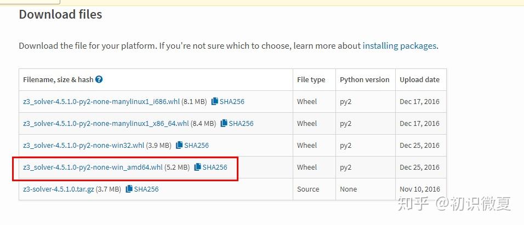Download z3-solver-4.5.1.0.tar.gz source file
This screenshot has height=225, width=524.
(58, 189)
